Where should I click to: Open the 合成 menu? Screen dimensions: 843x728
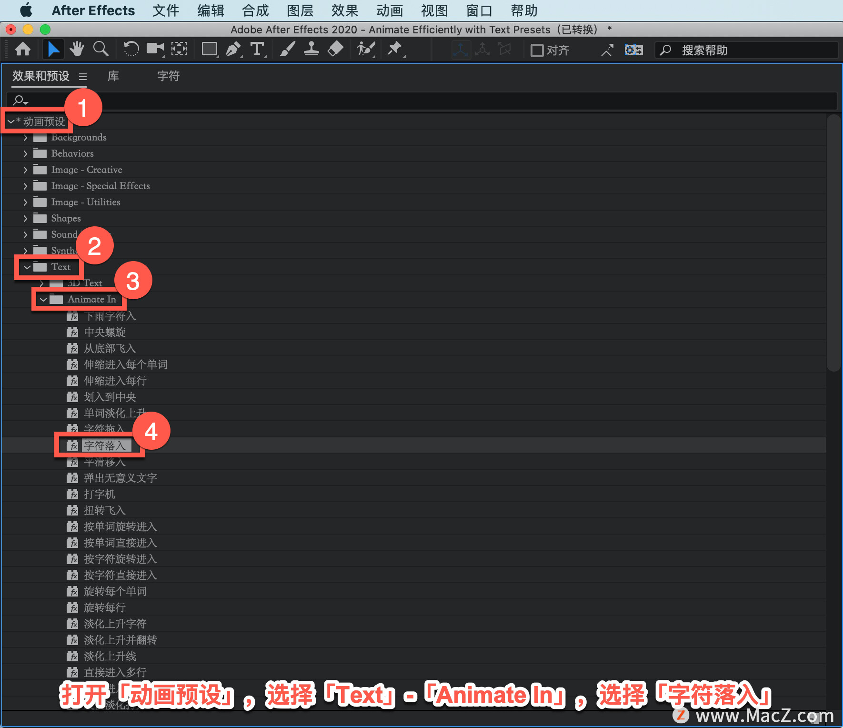[255, 10]
